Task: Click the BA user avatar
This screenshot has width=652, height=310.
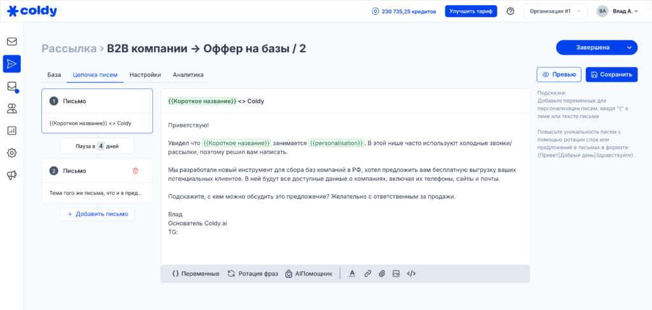Action: coord(602,11)
